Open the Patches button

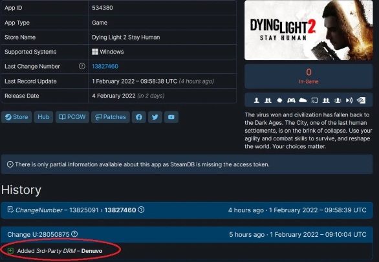click(x=111, y=117)
